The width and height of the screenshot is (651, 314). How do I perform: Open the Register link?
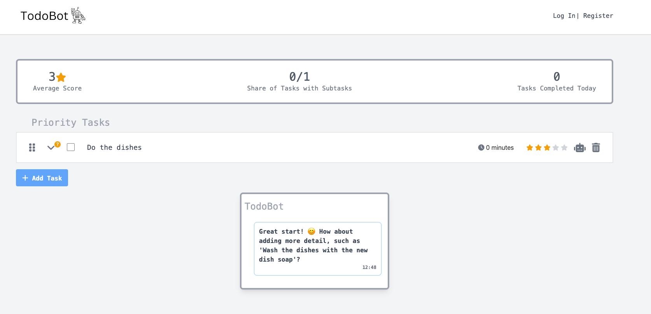pos(598,16)
